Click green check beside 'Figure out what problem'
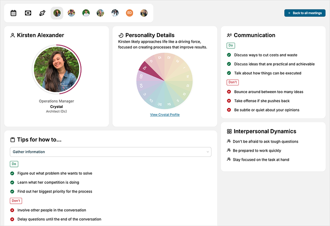The image size is (330, 226). (12, 173)
